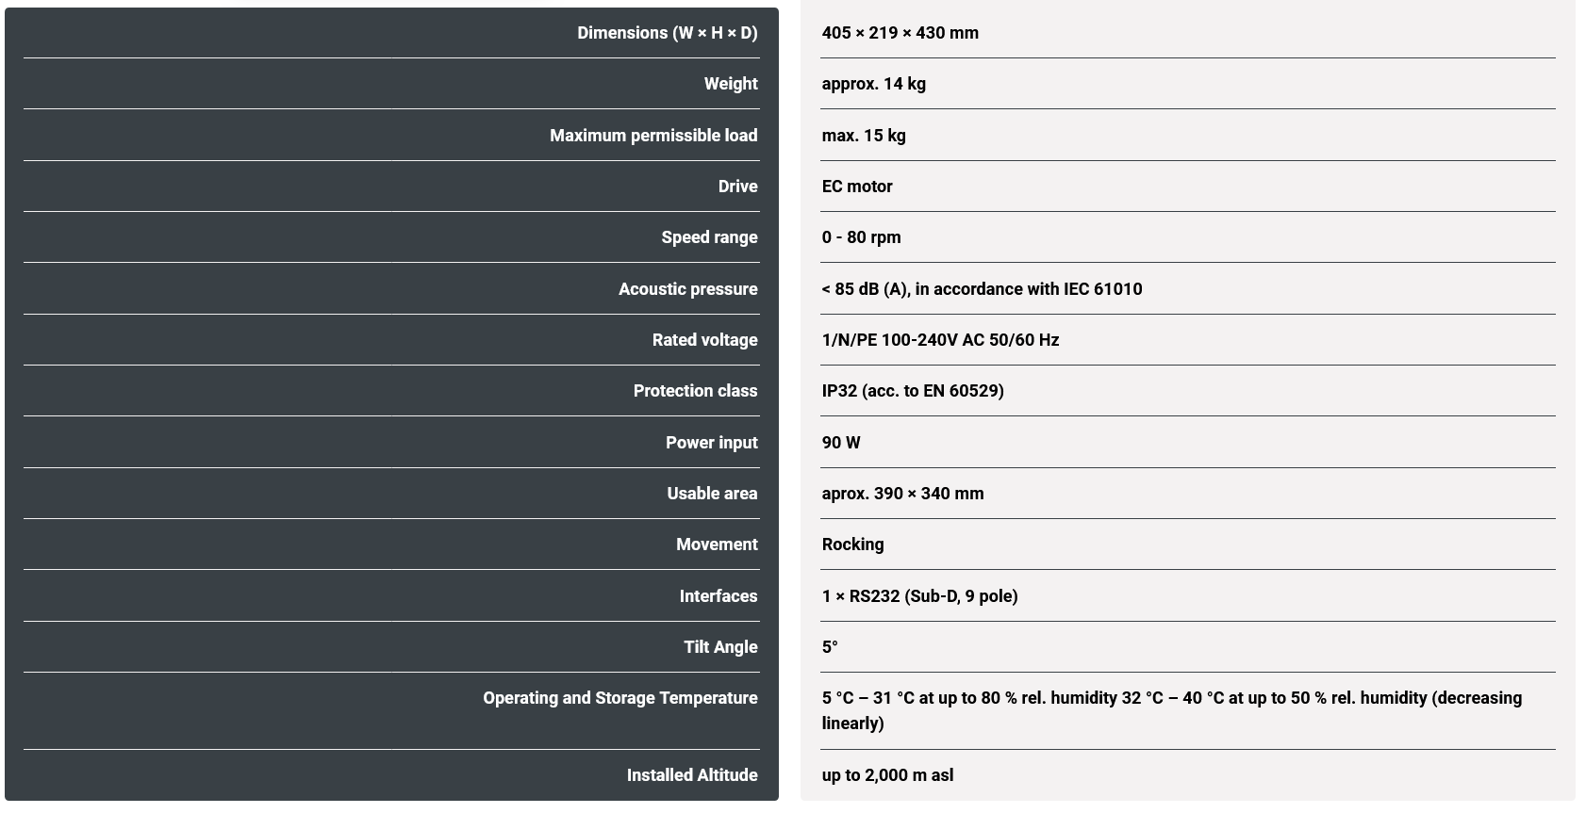The image size is (1586, 813).
Task: Click the Usable area label
Action: (x=712, y=494)
